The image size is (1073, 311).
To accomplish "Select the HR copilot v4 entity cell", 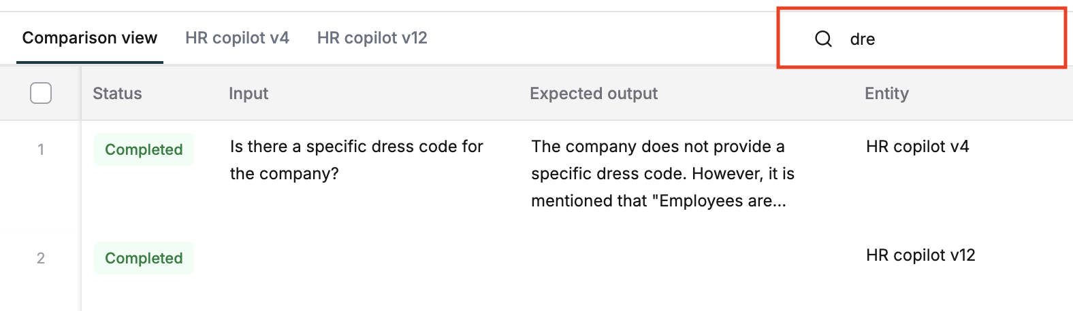I will pos(918,147).
